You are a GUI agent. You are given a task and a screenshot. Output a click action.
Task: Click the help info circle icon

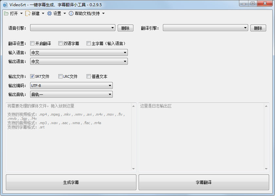(71, 13)
